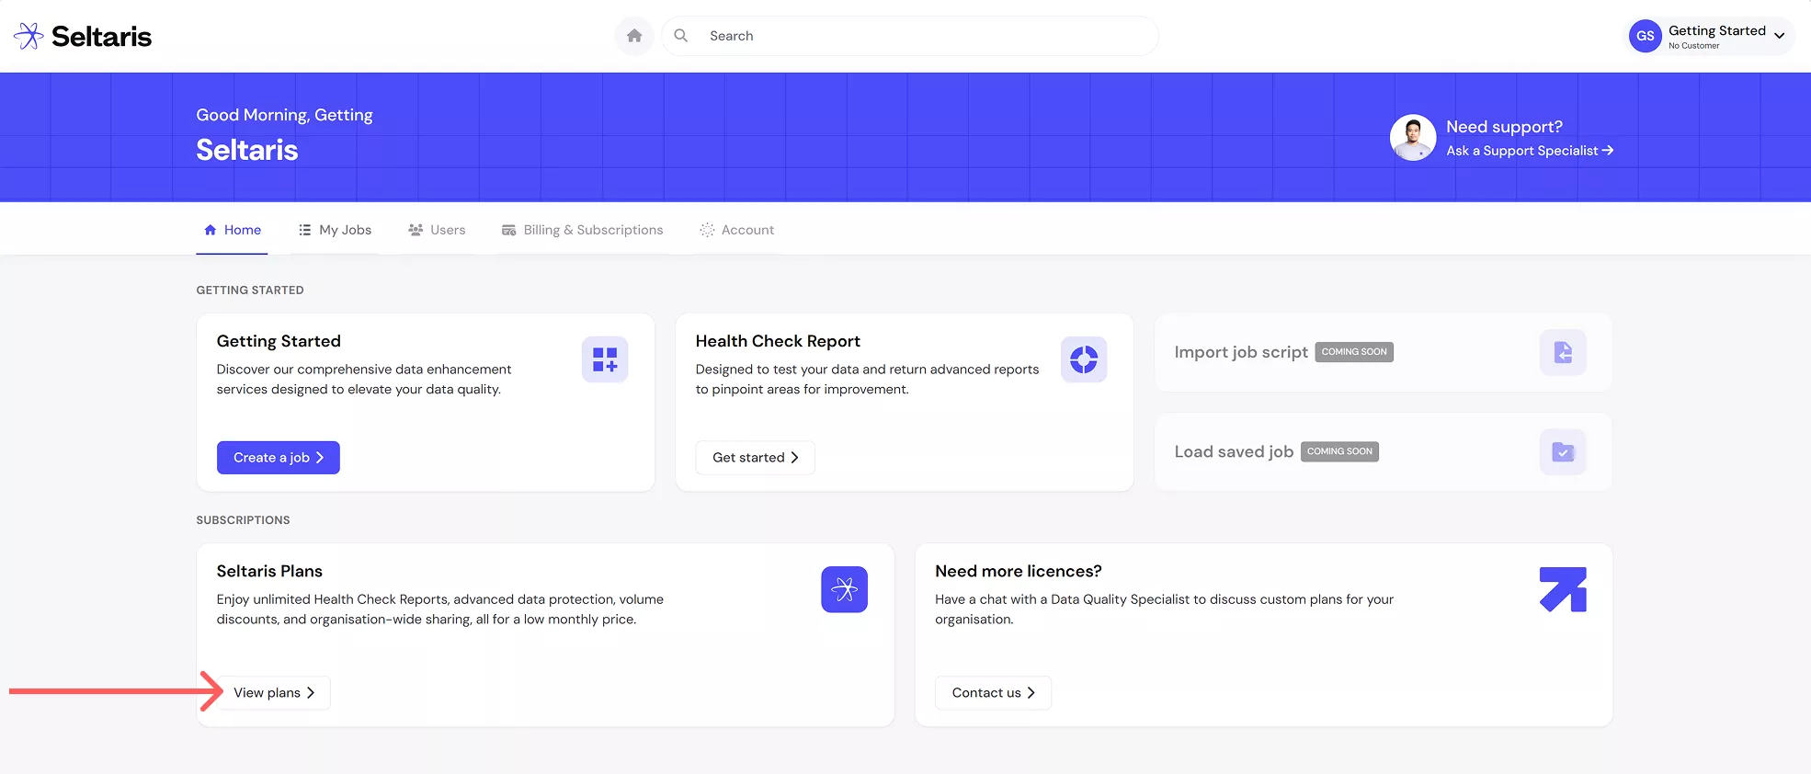Click the Seltaris Plans heading
This screenshot has width=1811, height=774.
pos(269,571)
